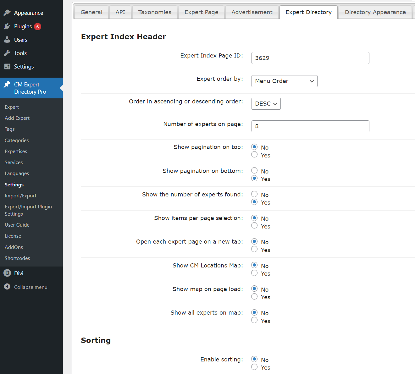The width and height of the screenshot is (415, 374).
Task: Click the Users person icon
Action: pyautogui.click(x=7, y=40)
